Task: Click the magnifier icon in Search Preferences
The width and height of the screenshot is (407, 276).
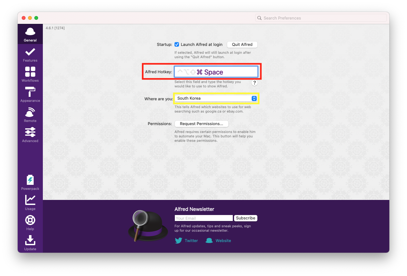Action: [x=260, y=18]
